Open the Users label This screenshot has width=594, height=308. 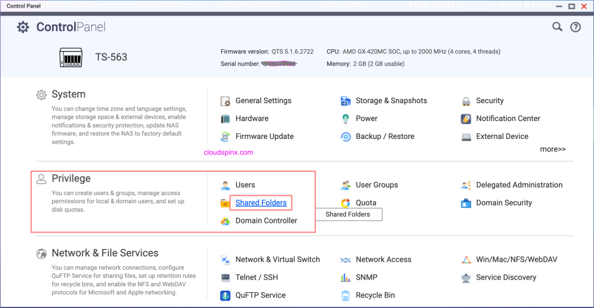click(245, 185)
